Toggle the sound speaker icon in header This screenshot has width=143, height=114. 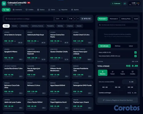point(125,4)
